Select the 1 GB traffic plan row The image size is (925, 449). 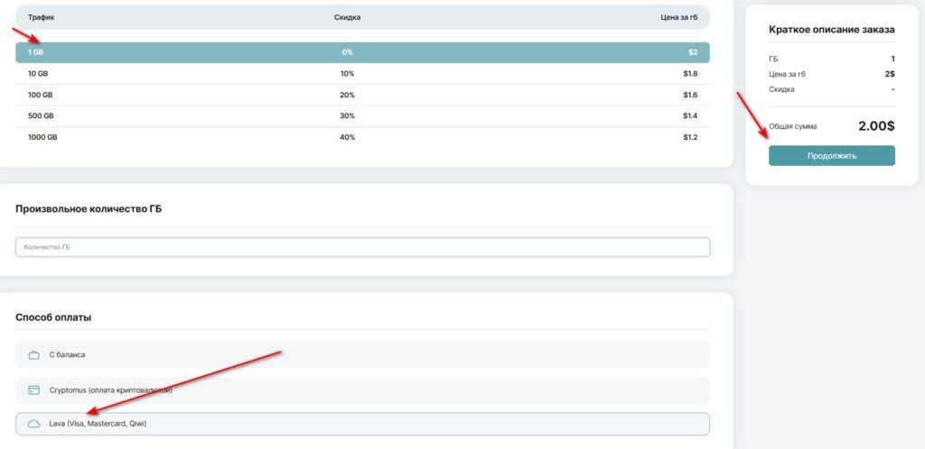pyautogui.click(x=362, y=52)
